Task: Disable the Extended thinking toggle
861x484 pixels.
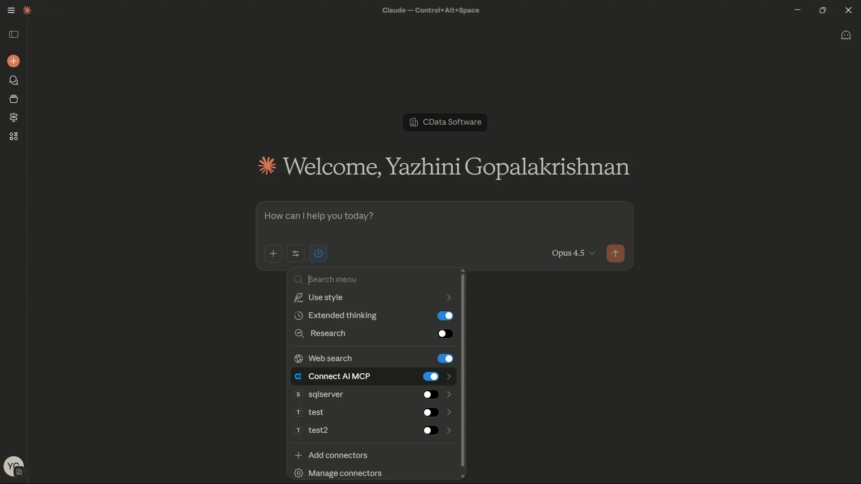Action: 445,316
